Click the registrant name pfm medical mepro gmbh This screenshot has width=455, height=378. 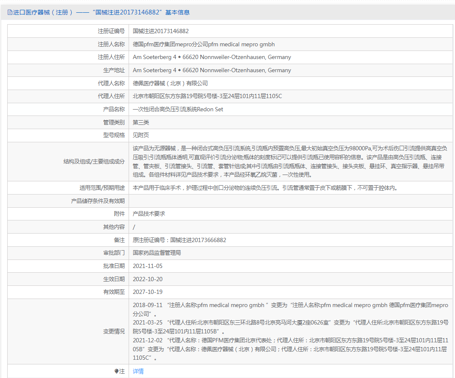click(x=204, y=44)
